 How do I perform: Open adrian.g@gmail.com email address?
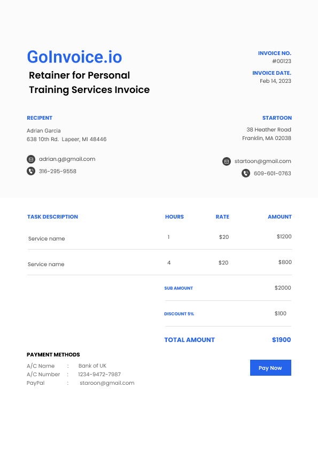(x=67, y=159)
